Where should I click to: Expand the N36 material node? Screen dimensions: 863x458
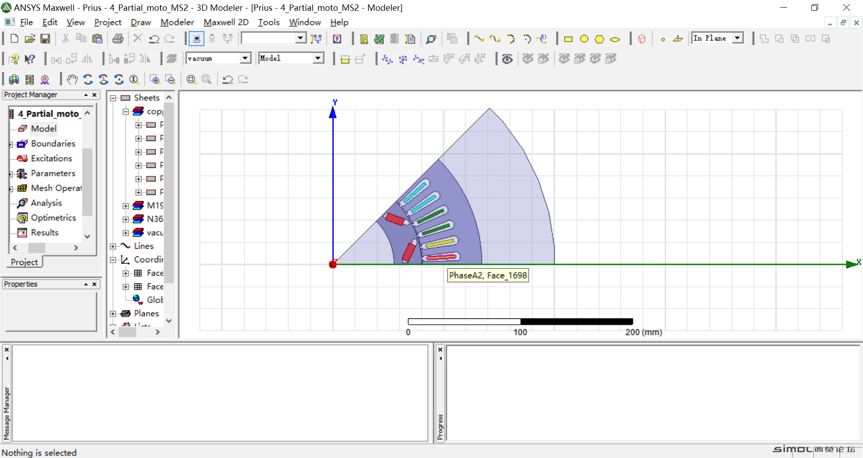[126, 219]
